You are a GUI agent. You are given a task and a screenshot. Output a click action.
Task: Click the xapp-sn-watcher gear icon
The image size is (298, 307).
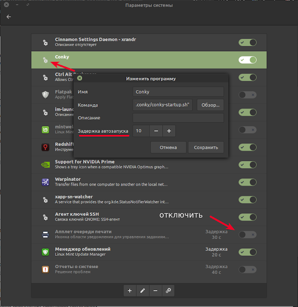pyautogui.click(x=45, y=200)
